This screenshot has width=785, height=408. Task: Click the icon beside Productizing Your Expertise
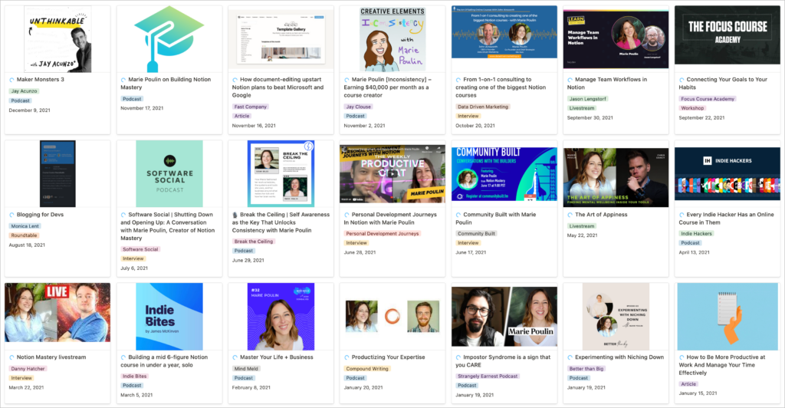tap(347, 357)
